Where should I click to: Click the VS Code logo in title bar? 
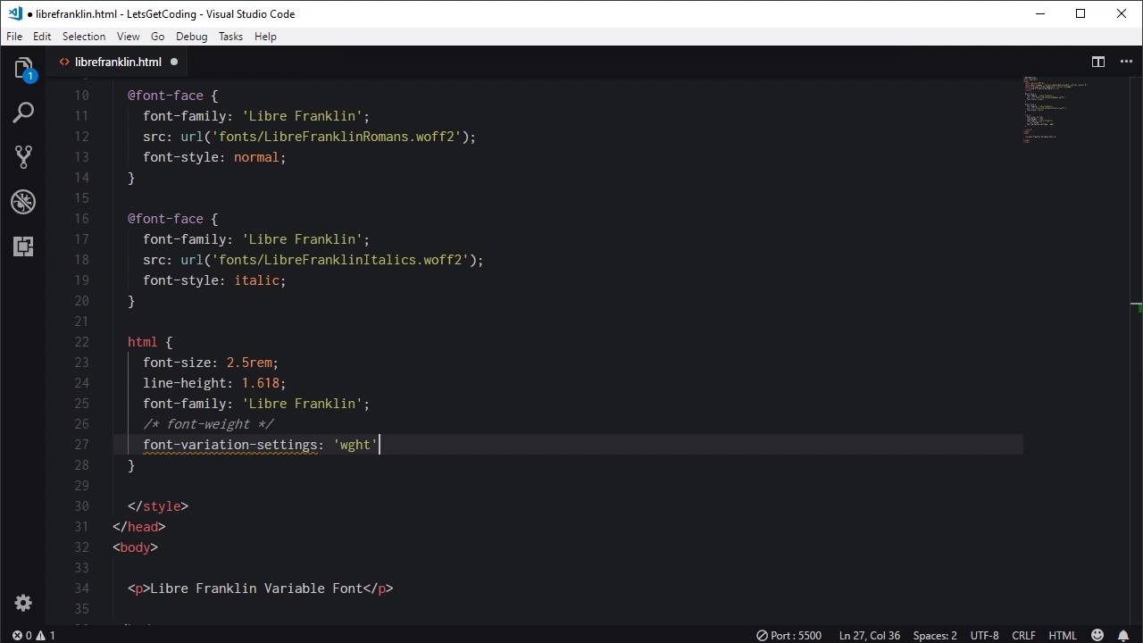pos(14,13)
